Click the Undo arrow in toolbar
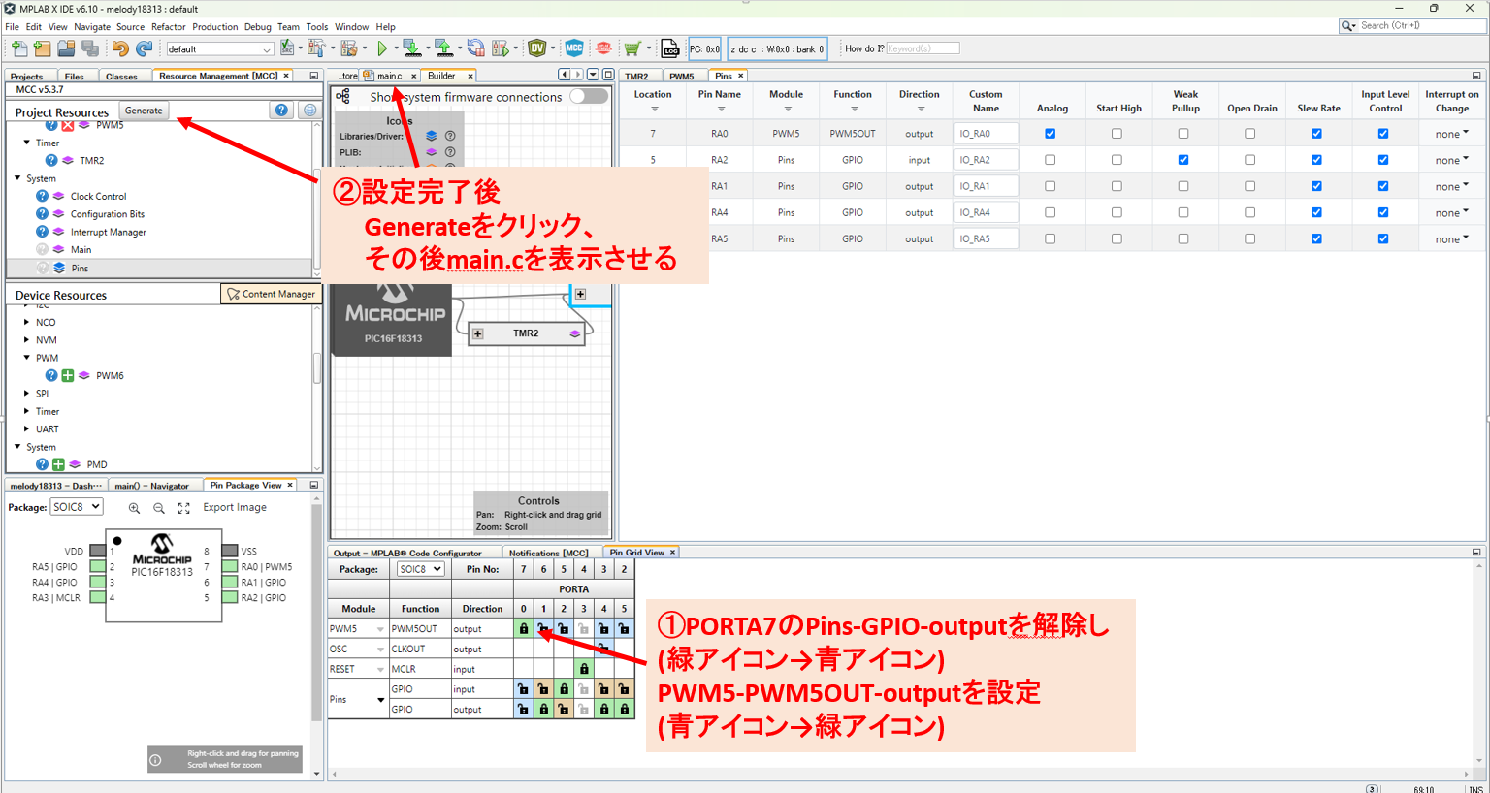Screen dimensions: 1490x793 click(120, 48)
